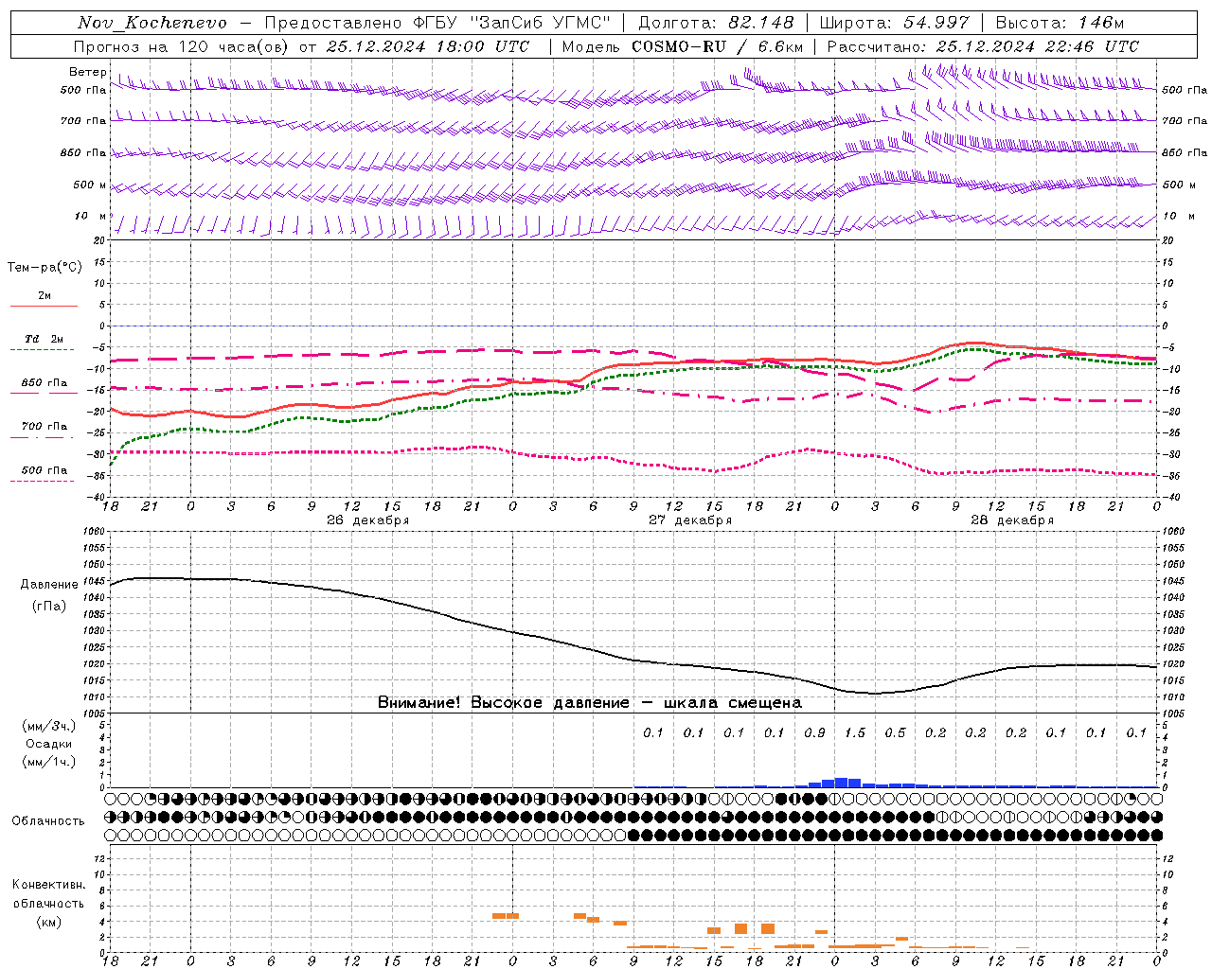The image size is (1212, 969).
Task: Click '700 гПа' entry in temperature legend
Action: coord(45,427)
